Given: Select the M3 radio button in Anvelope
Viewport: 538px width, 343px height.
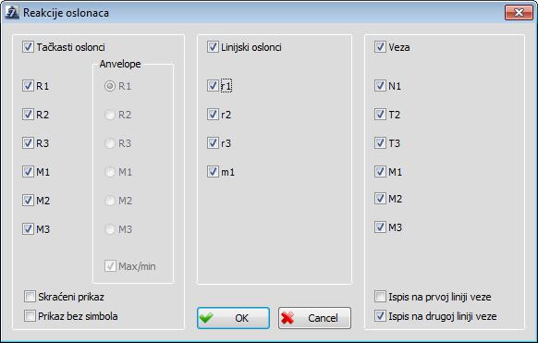Looking at the screenshot, I should pyautogui.click(x=110, y=228).
